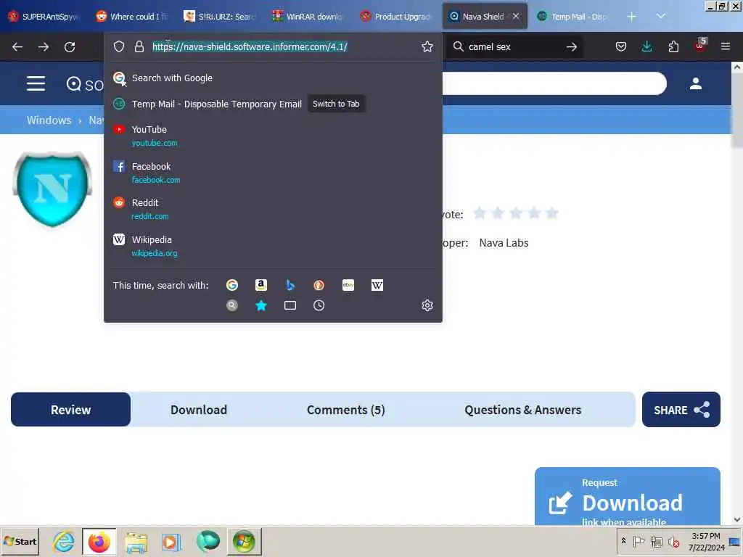The image size is (743, 557).
Task: Close the Nava Shield tab
Action: pyautogui.click(x=516, y=17)
